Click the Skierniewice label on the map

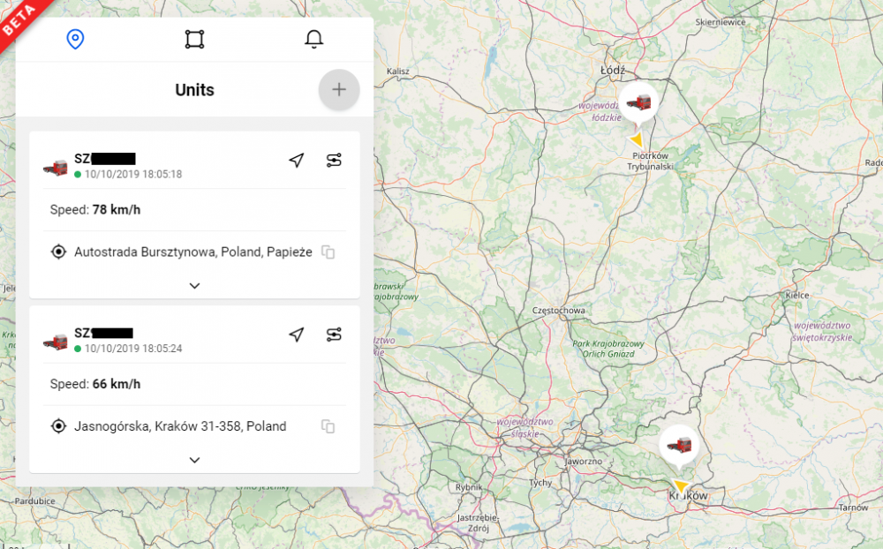721,23
